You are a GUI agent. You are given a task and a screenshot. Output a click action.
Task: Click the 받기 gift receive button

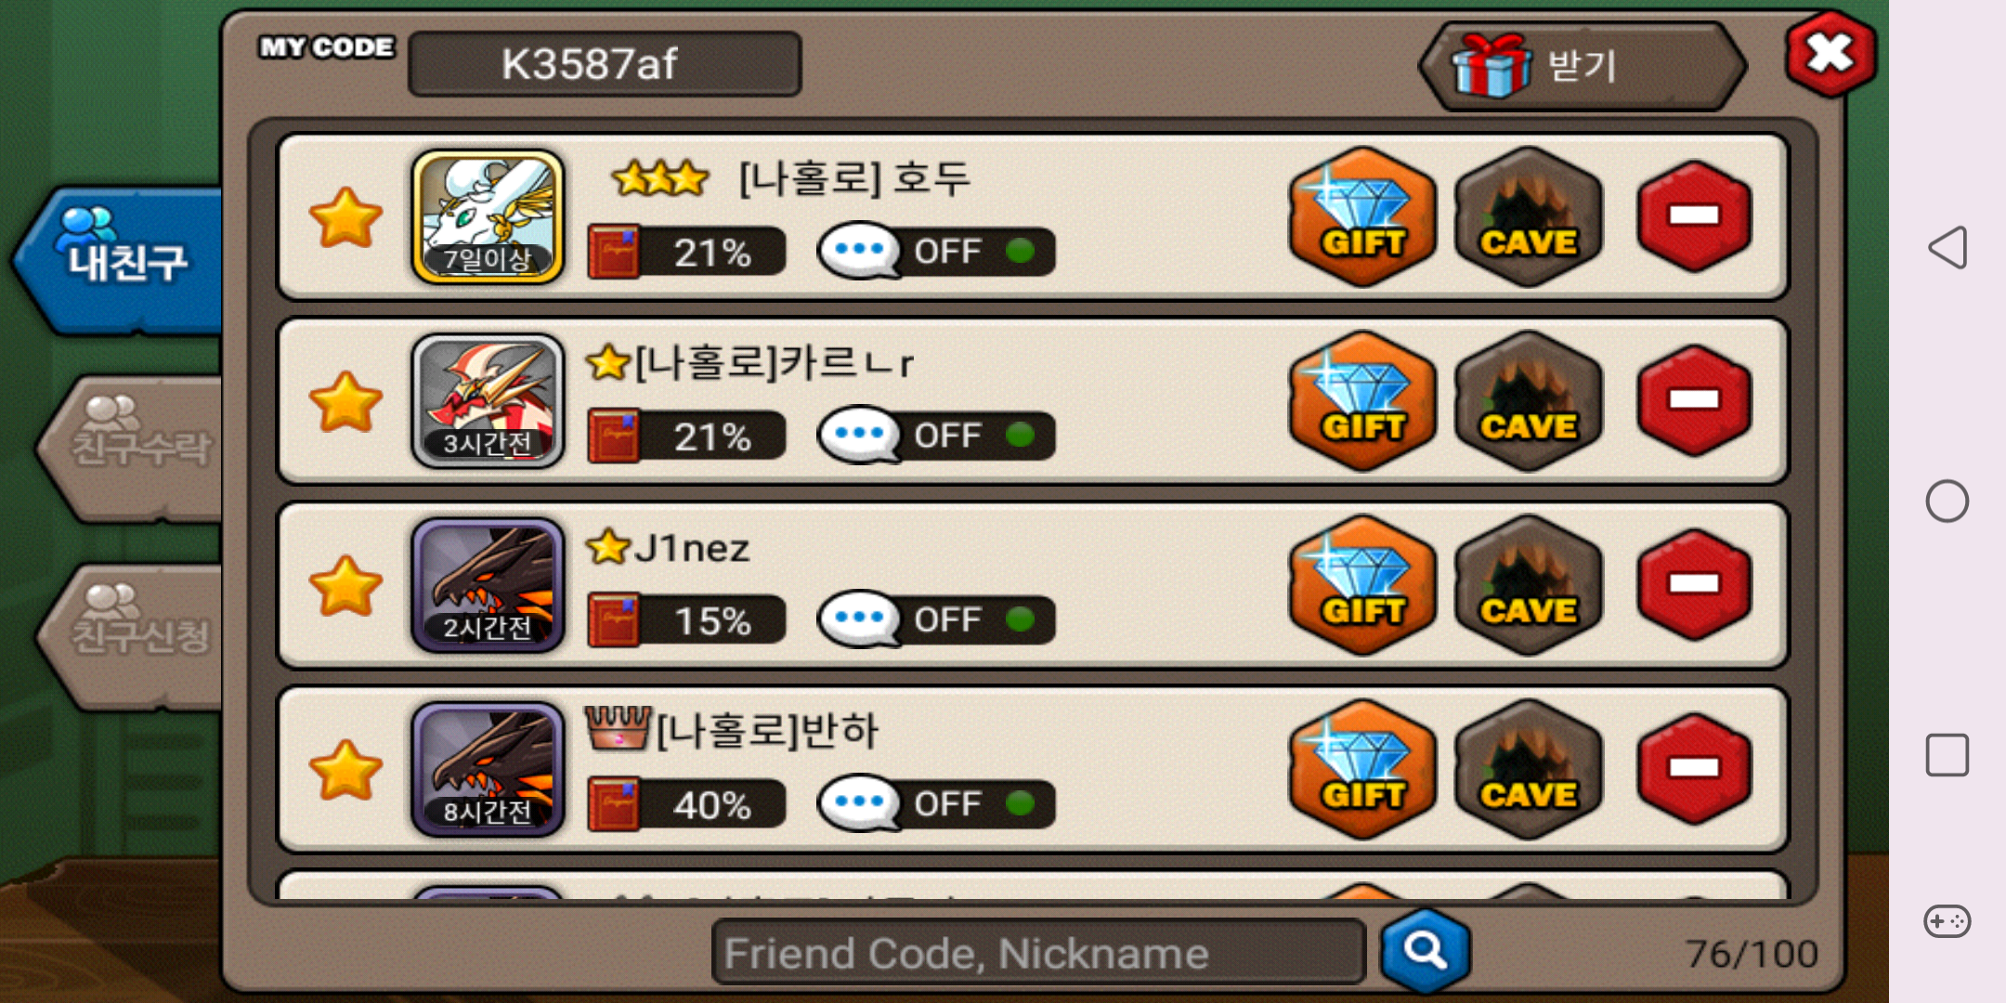coord(1583,66)
